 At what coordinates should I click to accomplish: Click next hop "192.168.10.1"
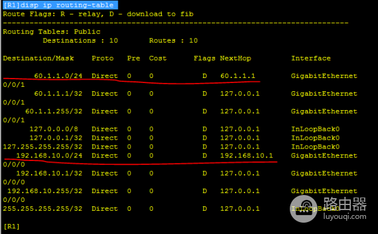[x=246, y=155]
